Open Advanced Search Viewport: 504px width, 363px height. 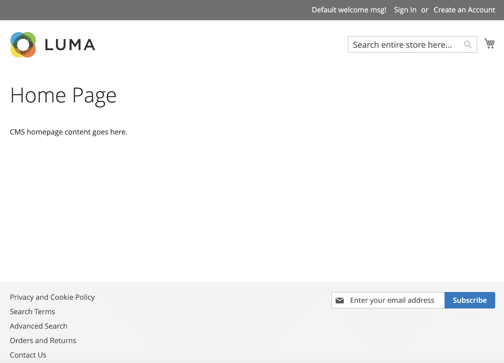point(39,326)
